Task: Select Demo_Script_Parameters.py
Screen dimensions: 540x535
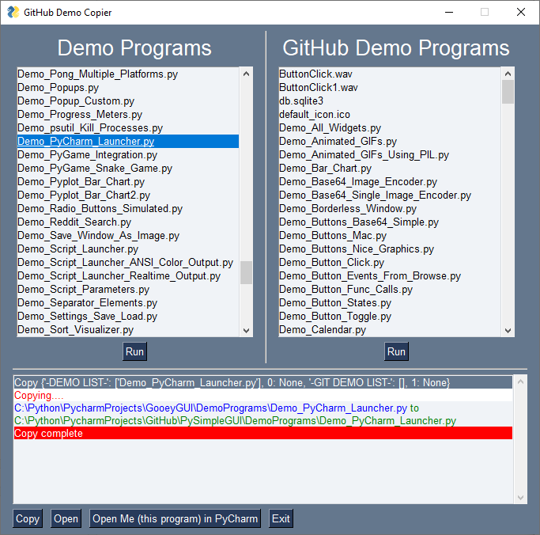Action: click(x=128, y=289)
